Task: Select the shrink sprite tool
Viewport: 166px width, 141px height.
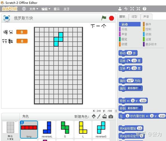Action: tap(138, 9)
